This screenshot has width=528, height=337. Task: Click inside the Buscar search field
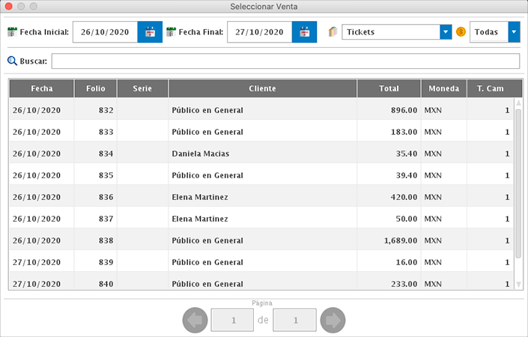coord(285,61)
